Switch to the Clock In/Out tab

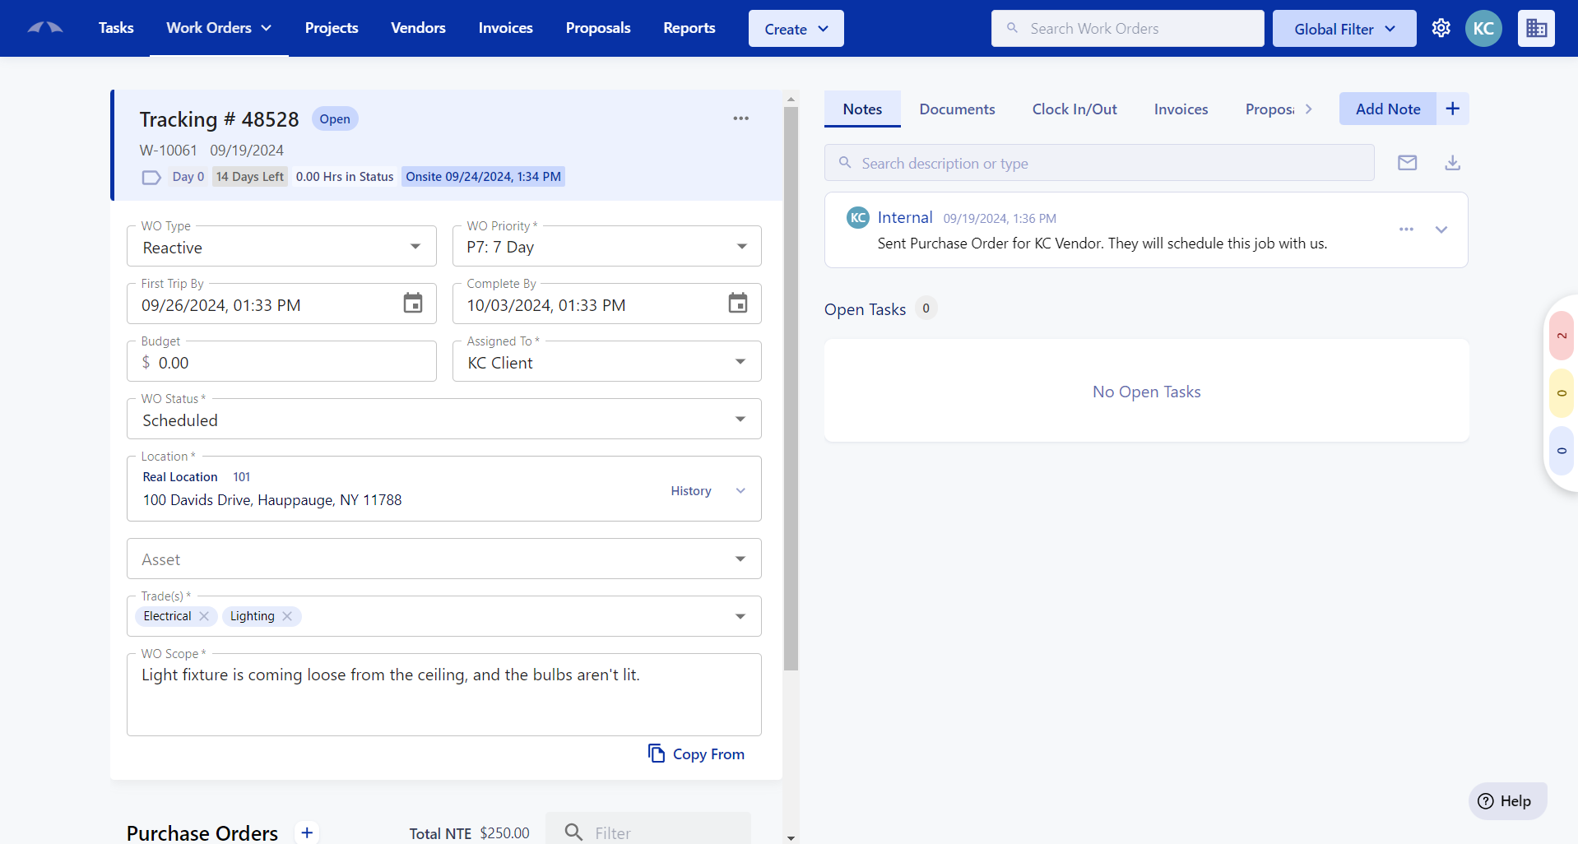click(x=1074, y=109)
